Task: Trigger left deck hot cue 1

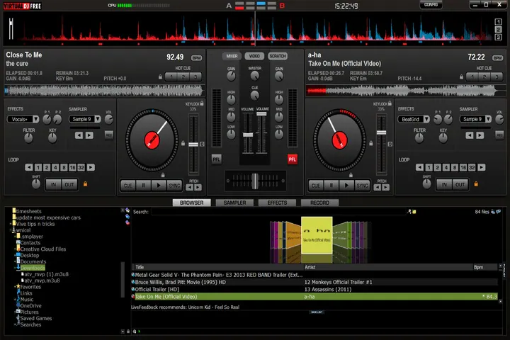Action: [x=171, y=76]
